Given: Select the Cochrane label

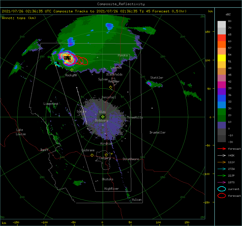Looking at the screenshot, I should pyautogui.click(x=88, y=150).
